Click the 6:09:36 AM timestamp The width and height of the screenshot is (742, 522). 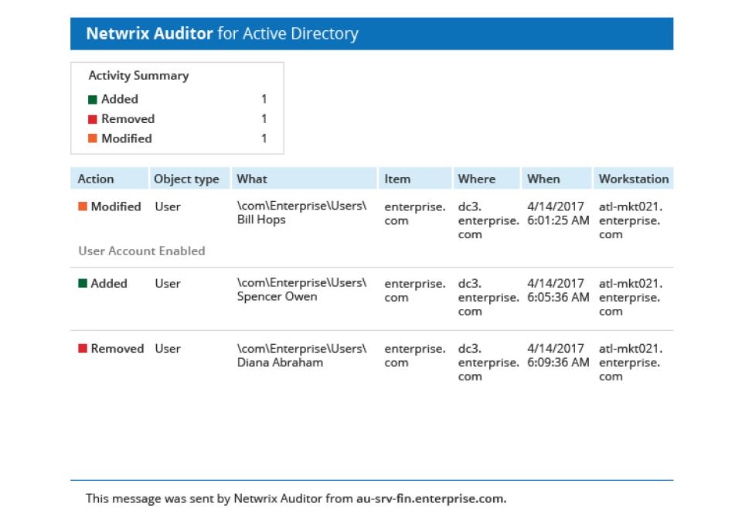(x=558, y=363)
